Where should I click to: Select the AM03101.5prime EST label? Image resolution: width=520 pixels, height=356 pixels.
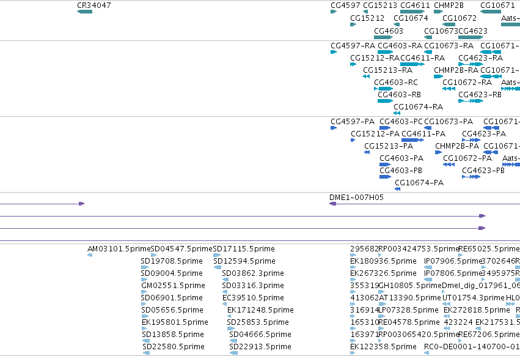pos(119,249)
